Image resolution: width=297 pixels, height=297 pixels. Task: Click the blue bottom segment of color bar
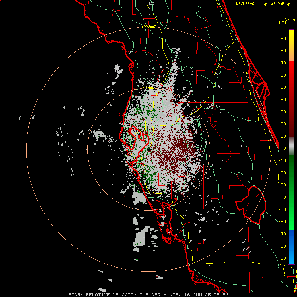[291, 247]
